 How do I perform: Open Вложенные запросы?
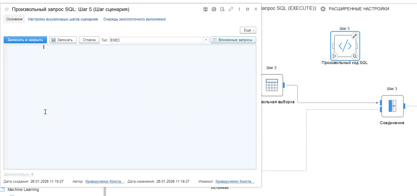point(233,40)
